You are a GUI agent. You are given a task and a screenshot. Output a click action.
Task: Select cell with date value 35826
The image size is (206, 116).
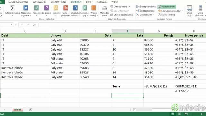(95, 72)
